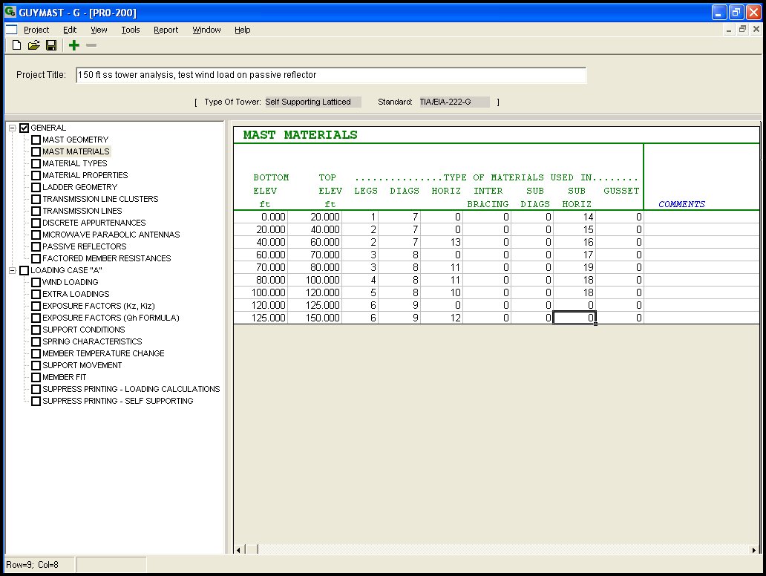The image size is (766, 576).
Task: Click the Project Title input field
Action: coord(331,75)
